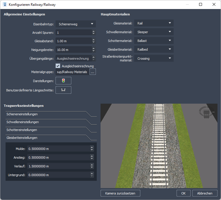Screen dimensions: 221x200
Task: Open the Gleisbettmaterial Railbed dropdown
Action: coord(154,49)
